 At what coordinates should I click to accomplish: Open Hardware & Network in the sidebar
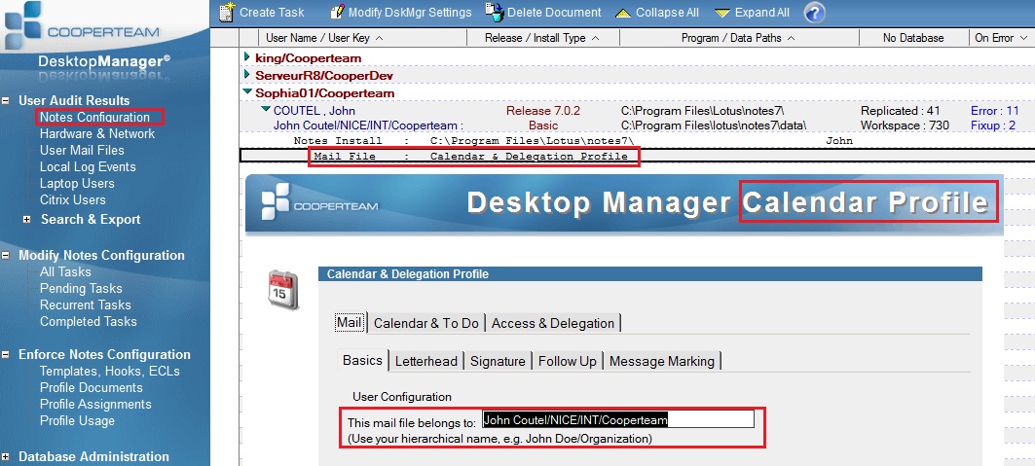click(97, 134)
